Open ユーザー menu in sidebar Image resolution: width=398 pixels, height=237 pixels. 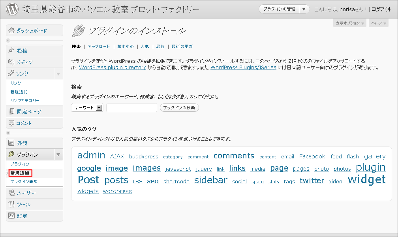(x=26, y=193)
